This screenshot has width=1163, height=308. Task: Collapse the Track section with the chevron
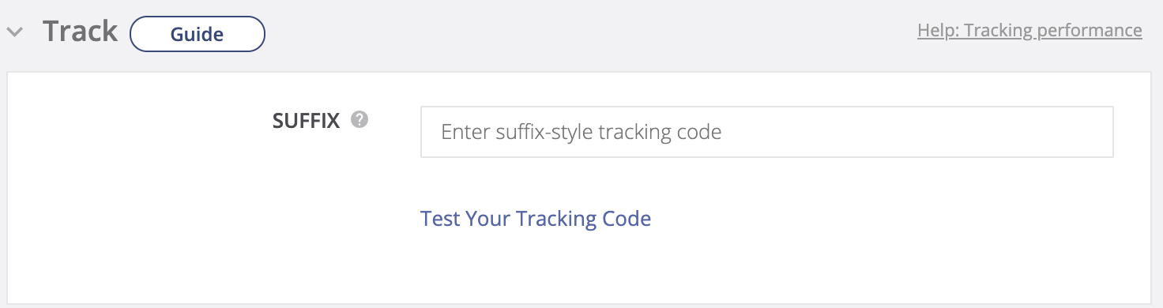14,33
